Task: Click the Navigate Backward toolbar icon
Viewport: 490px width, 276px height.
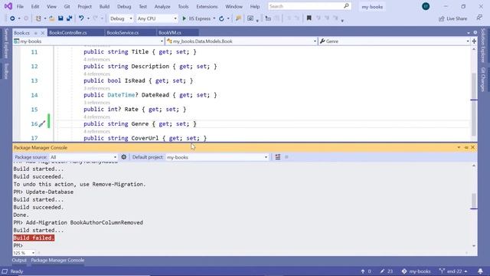Action: click(12, 18)
